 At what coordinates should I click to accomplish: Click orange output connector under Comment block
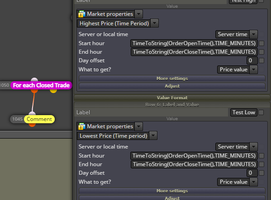32,125
